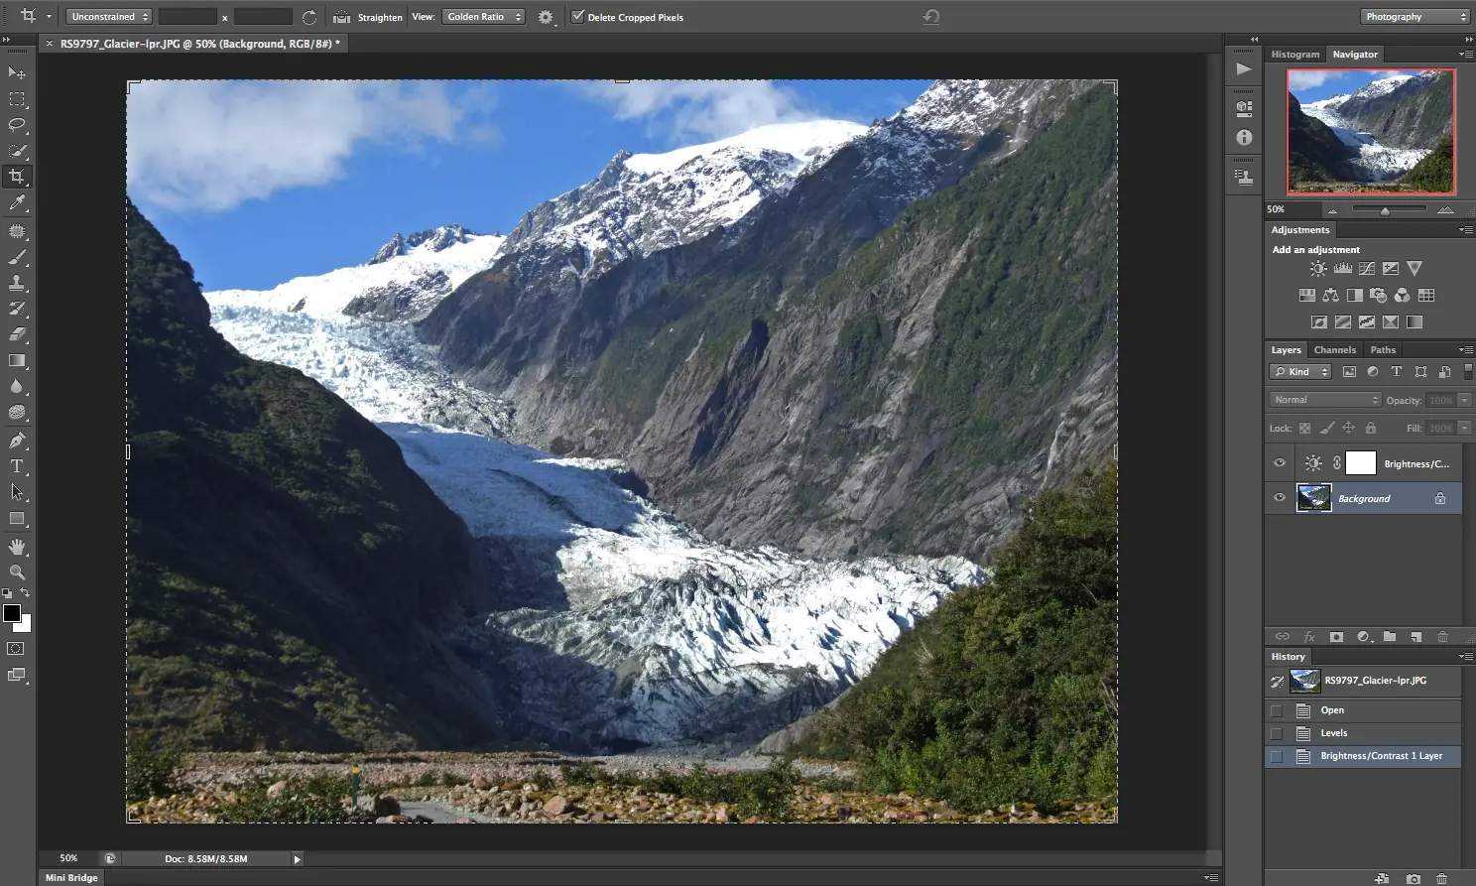This screenshot has width=1476, height=886.
Task: Click the background color swatch
Action: (x=25, y=624)
